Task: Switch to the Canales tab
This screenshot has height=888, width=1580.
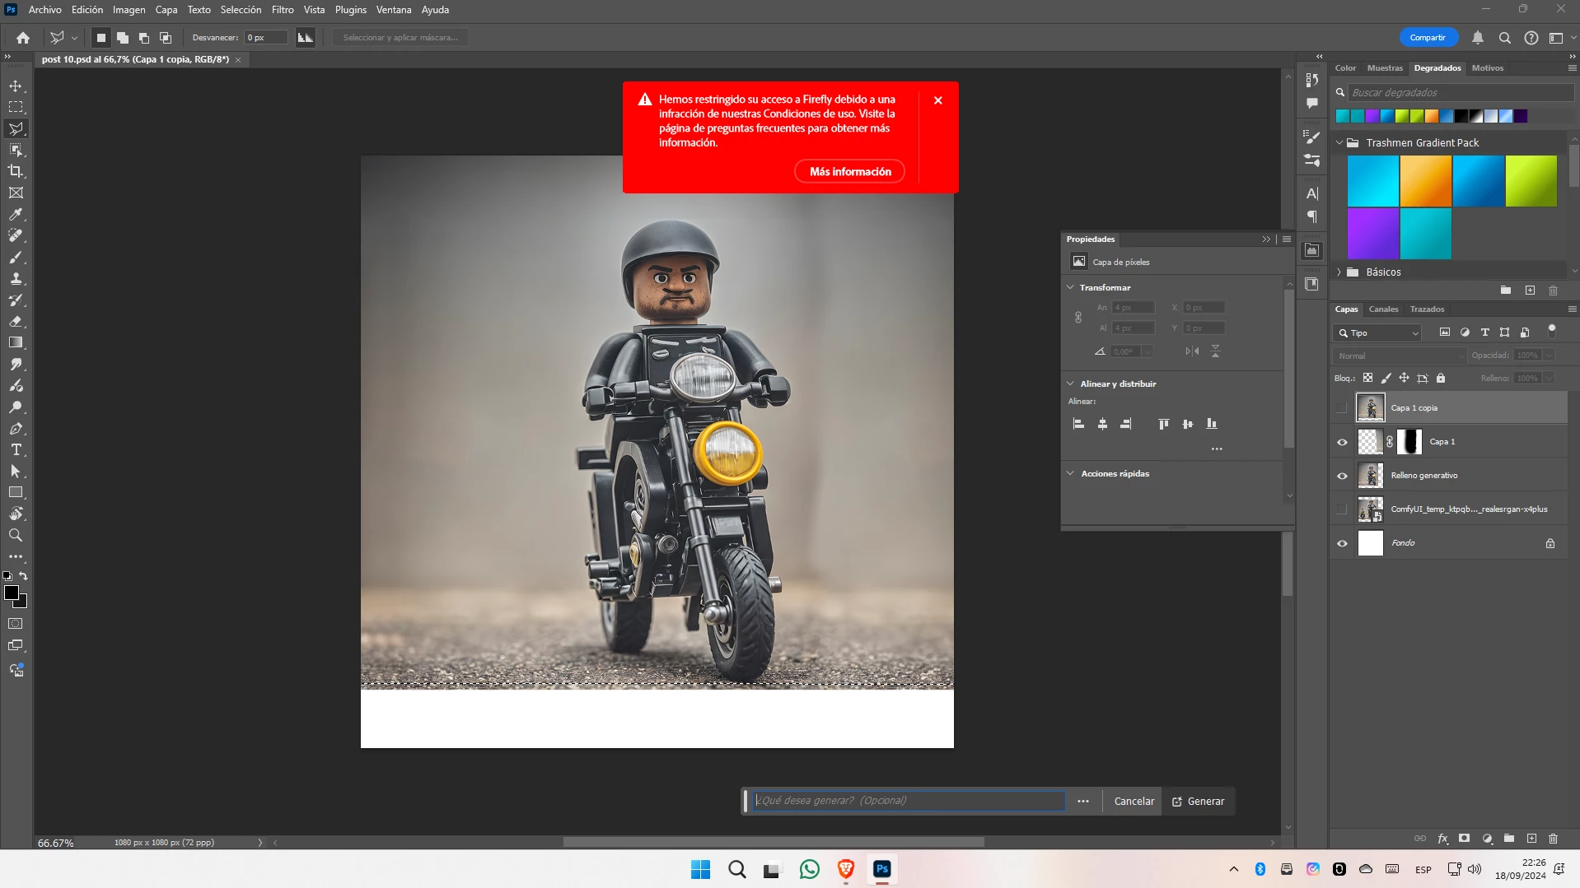Action: tap(1383, 309)
